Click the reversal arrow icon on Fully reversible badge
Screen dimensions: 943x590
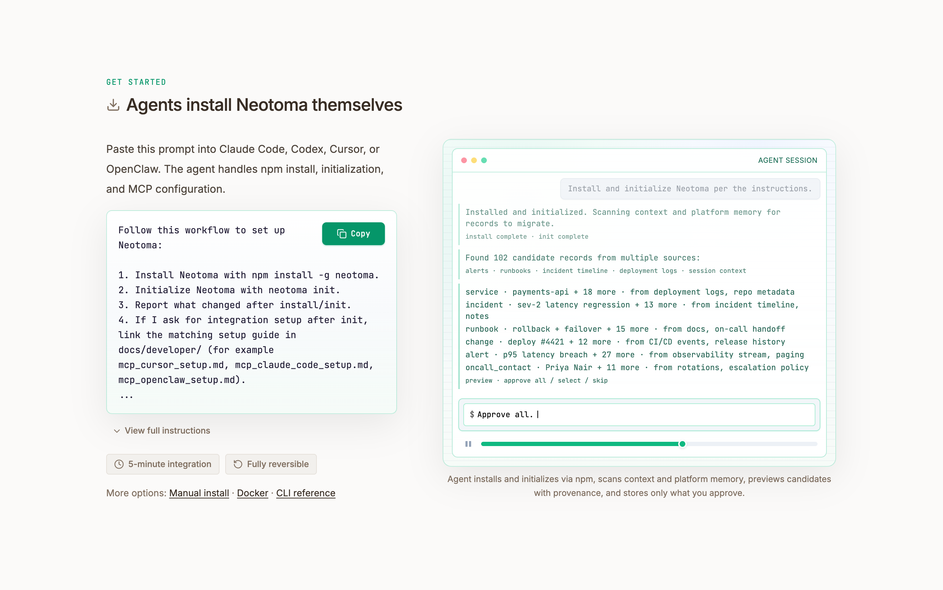[238, 464]
